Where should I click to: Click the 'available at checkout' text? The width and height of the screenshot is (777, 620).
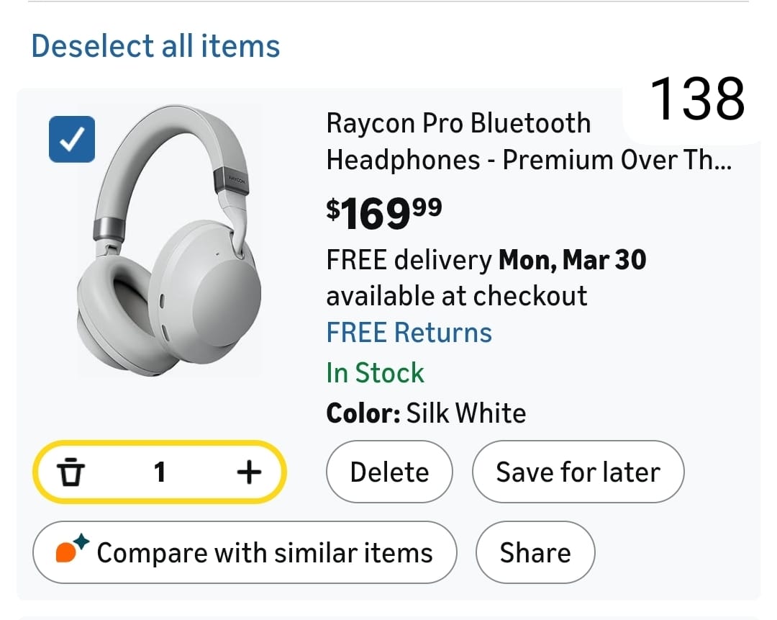click(456, 296)
